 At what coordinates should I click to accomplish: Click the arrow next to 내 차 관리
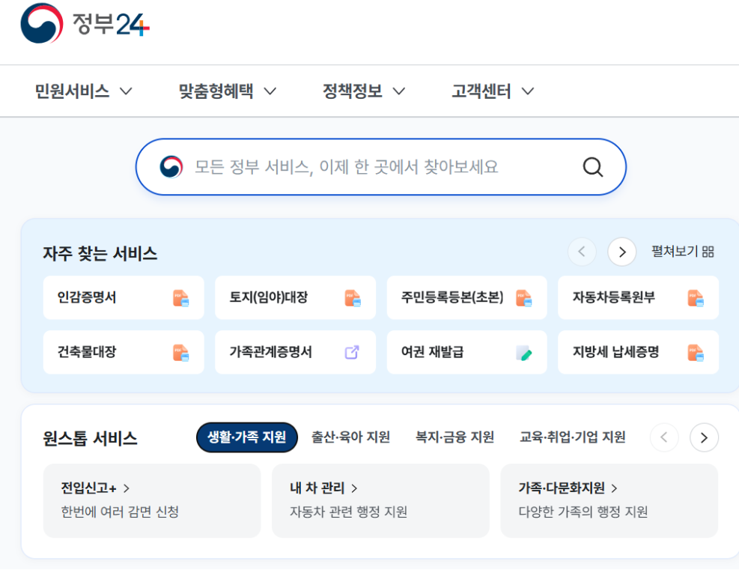(x=354, y=488)
